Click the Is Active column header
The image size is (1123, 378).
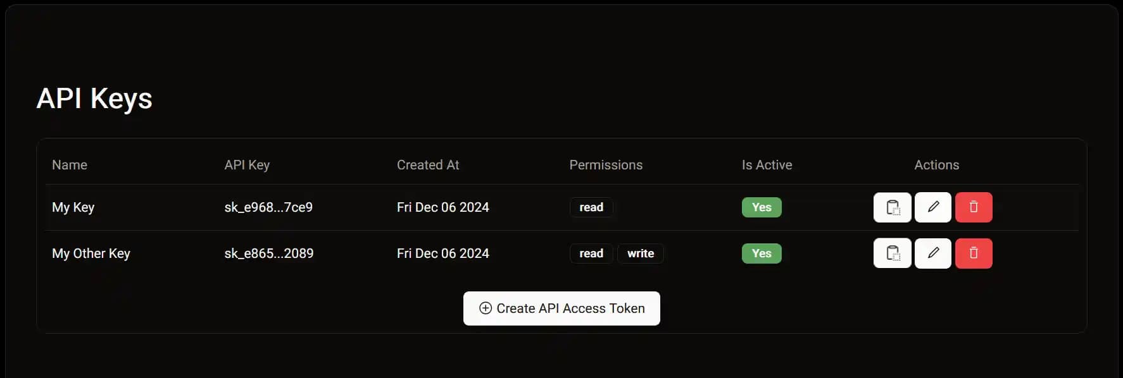coord(766,164)
